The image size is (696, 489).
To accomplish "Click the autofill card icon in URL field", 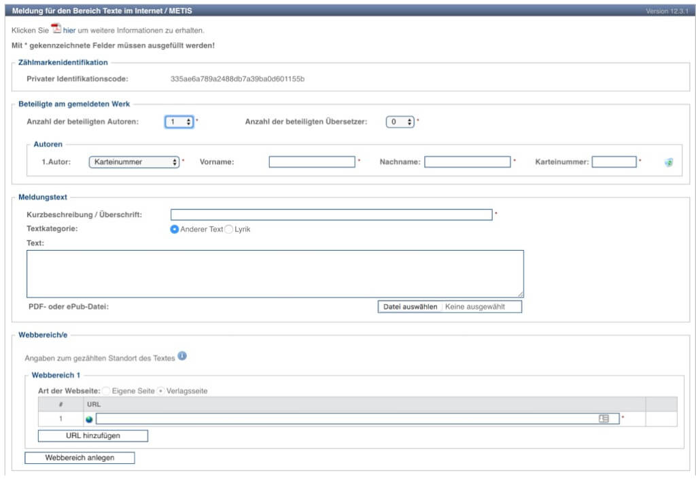I will [x=604, y=418].
